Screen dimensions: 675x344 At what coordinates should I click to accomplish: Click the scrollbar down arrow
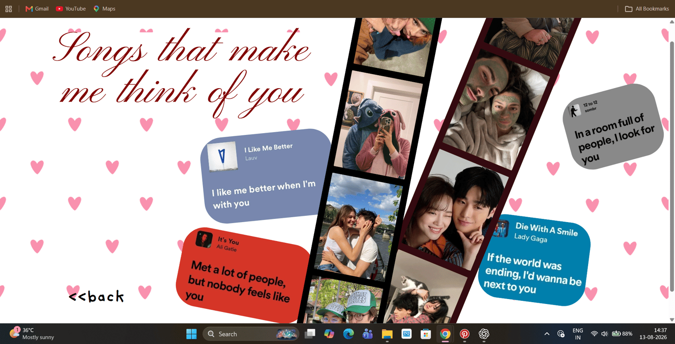(x=672, y=320)
